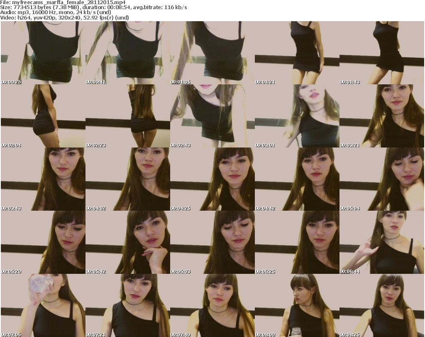Select the thumbnail stamped 00:07:40

212,305
